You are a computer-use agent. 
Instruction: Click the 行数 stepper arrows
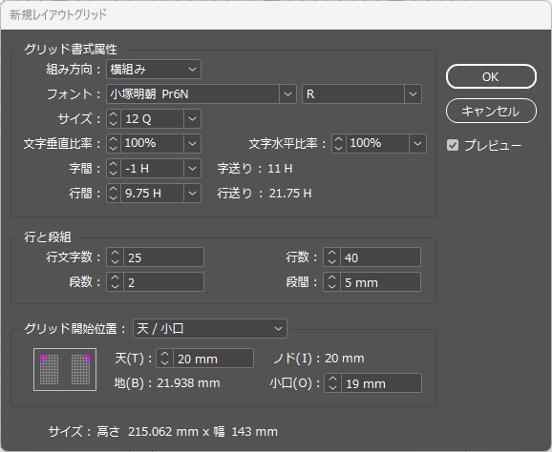pyautogui.click(x=331, y=257)
